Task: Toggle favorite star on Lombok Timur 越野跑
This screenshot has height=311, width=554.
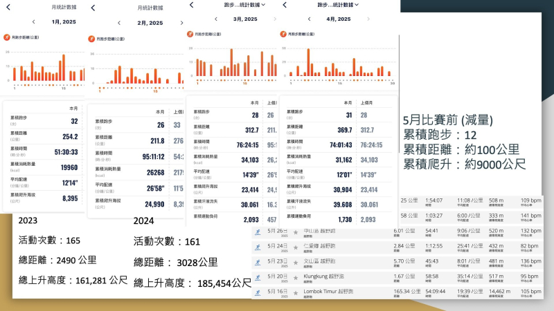Action: pos(296,292)
